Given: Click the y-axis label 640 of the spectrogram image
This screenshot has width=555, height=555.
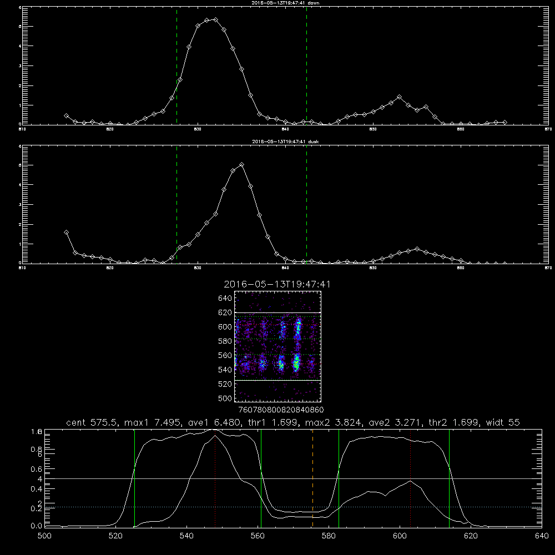Looking at the screenshot, I should tap(225, 299).
